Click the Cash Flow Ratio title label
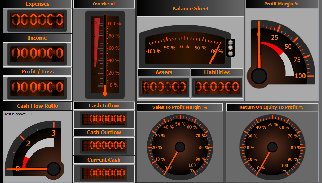This screenshot has height=183, width=322. click(37, 106)
